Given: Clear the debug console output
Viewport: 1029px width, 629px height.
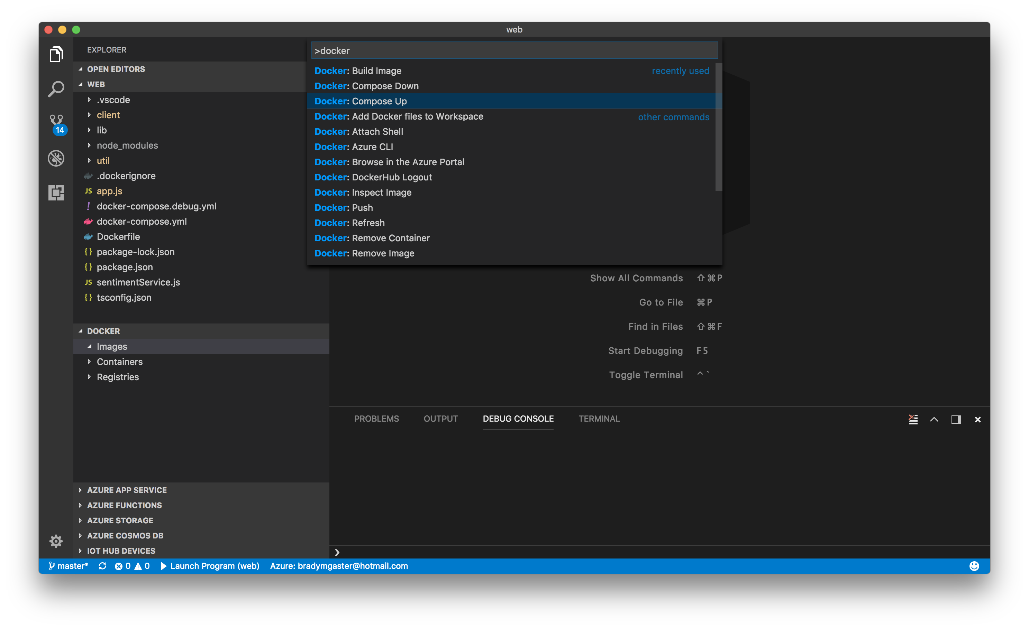Looking at the screenshot, I should click(913, 419).
